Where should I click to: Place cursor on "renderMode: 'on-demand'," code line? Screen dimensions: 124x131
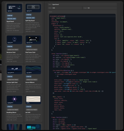click(x=59, y=22)
